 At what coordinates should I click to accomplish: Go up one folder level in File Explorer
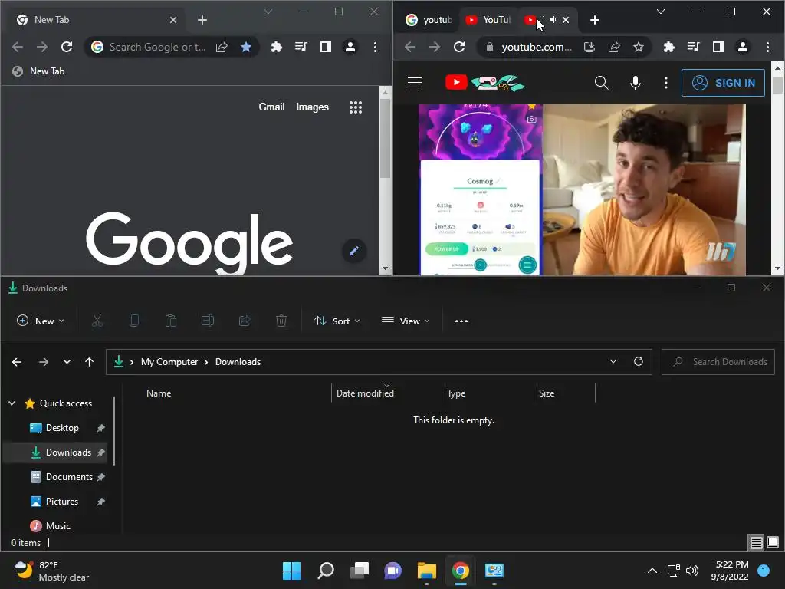(x=89, y=362)
